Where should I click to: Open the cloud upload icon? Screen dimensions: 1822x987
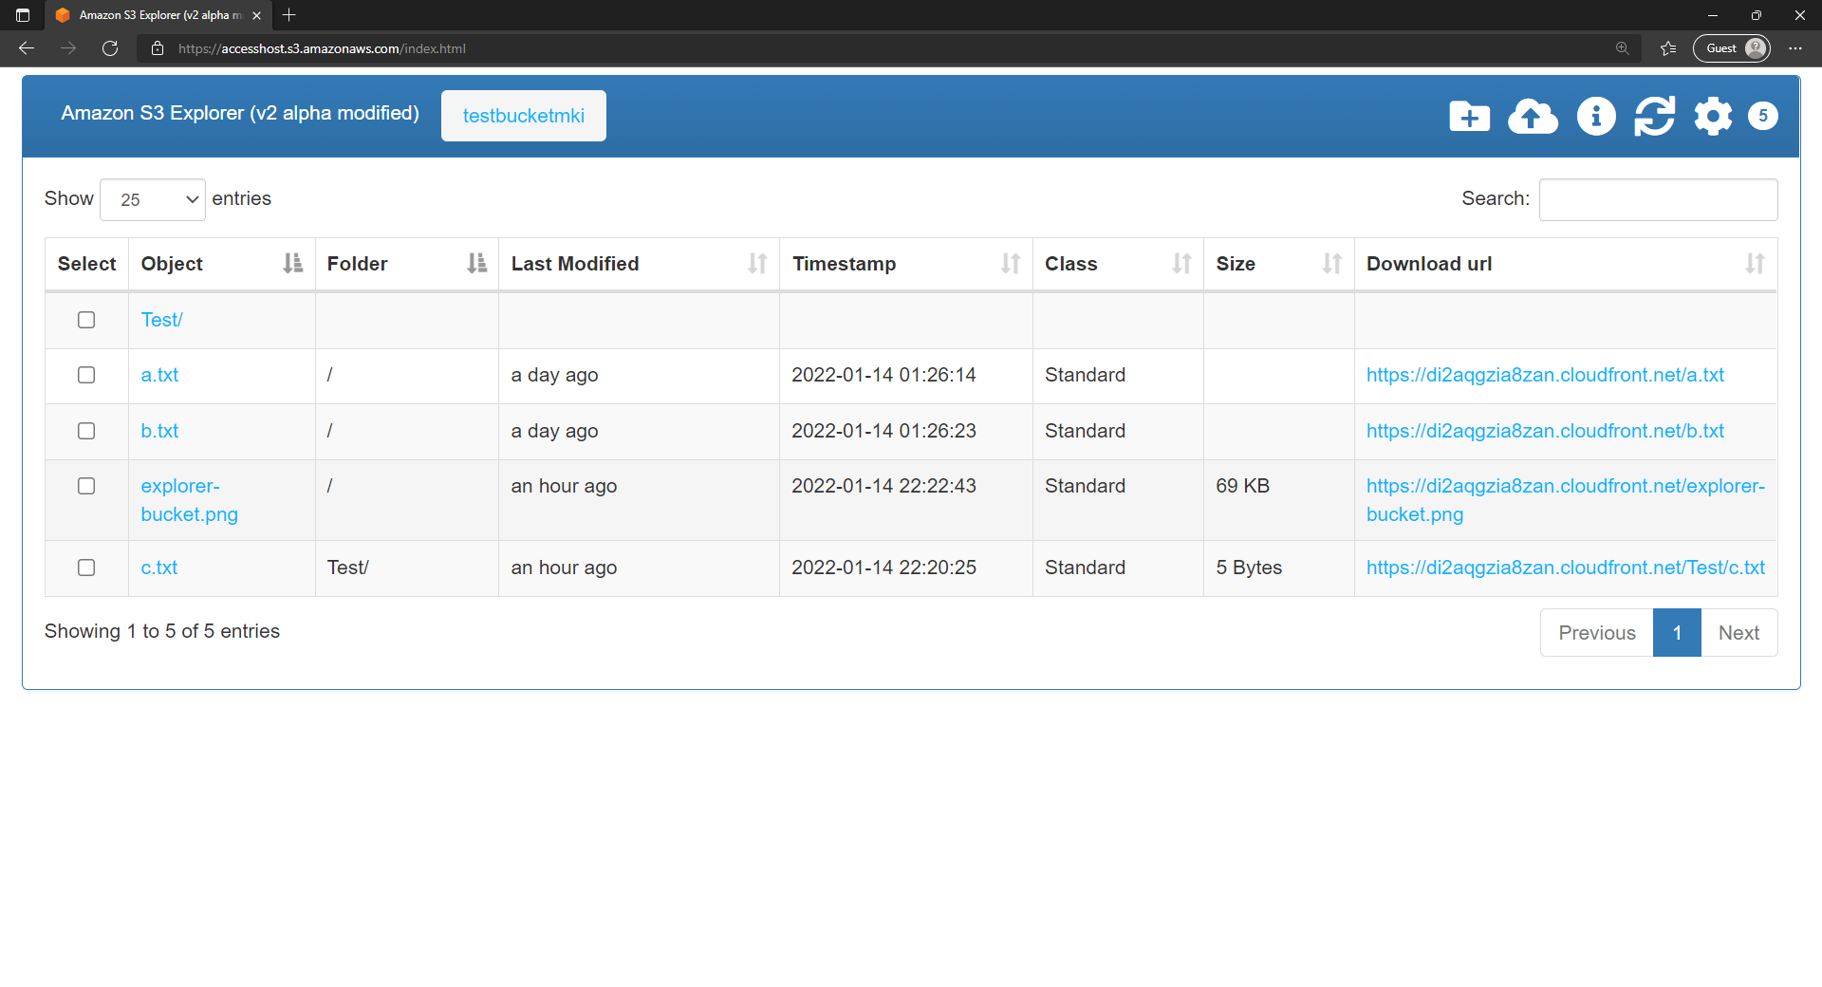(x=1533, y=116)
